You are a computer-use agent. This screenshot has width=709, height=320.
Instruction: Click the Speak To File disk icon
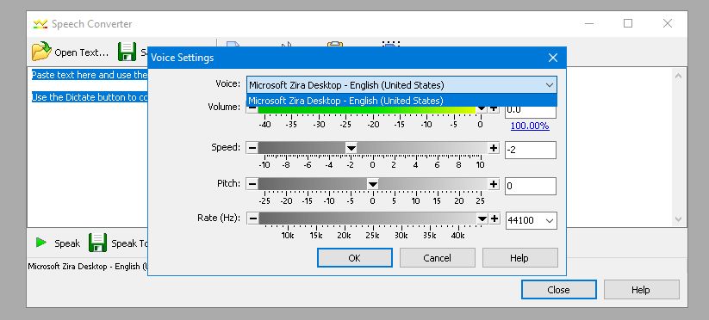point(97,243)
